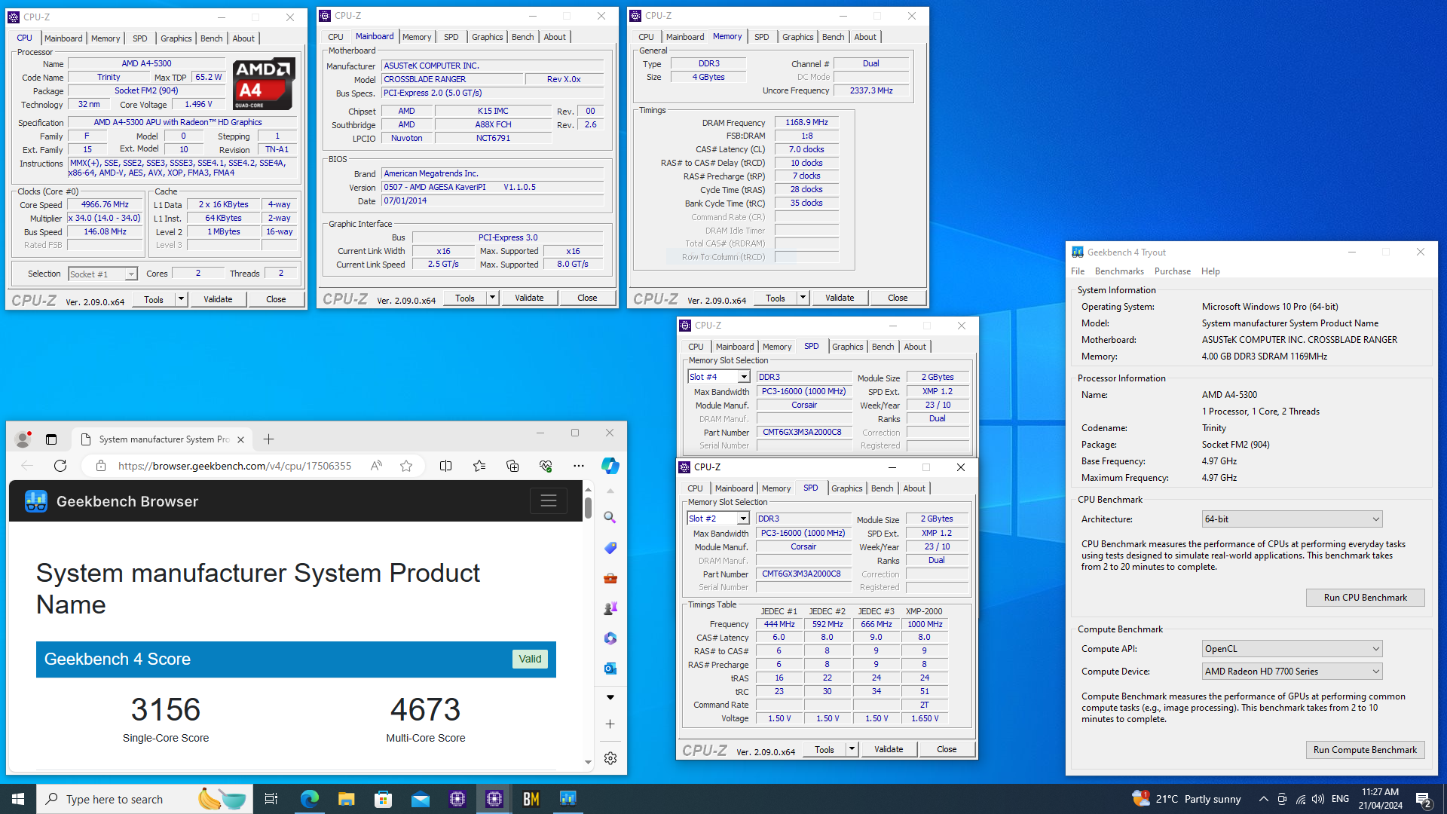Open Edge sidebar Microsoft 365 icon
The width and height of the screenshot is (1447, 814).
[610, 638]
